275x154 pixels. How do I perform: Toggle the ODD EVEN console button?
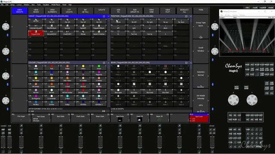(x=272, y=83)
